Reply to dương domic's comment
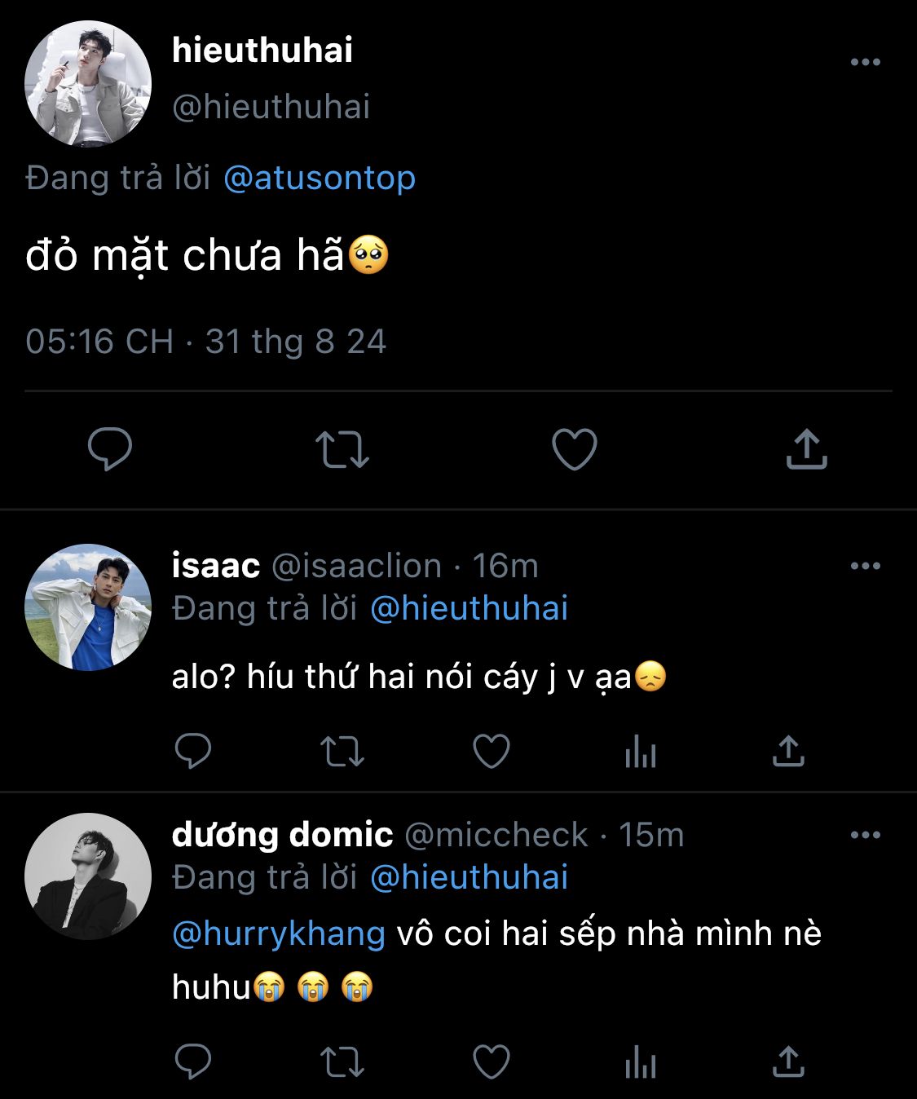 coord(193,1061)
